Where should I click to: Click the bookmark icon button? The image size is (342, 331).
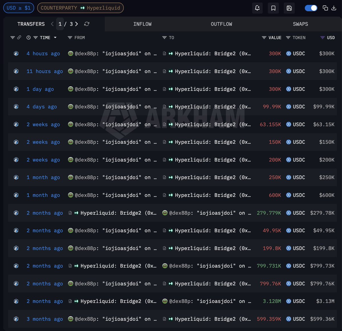(x=273, y=8)
